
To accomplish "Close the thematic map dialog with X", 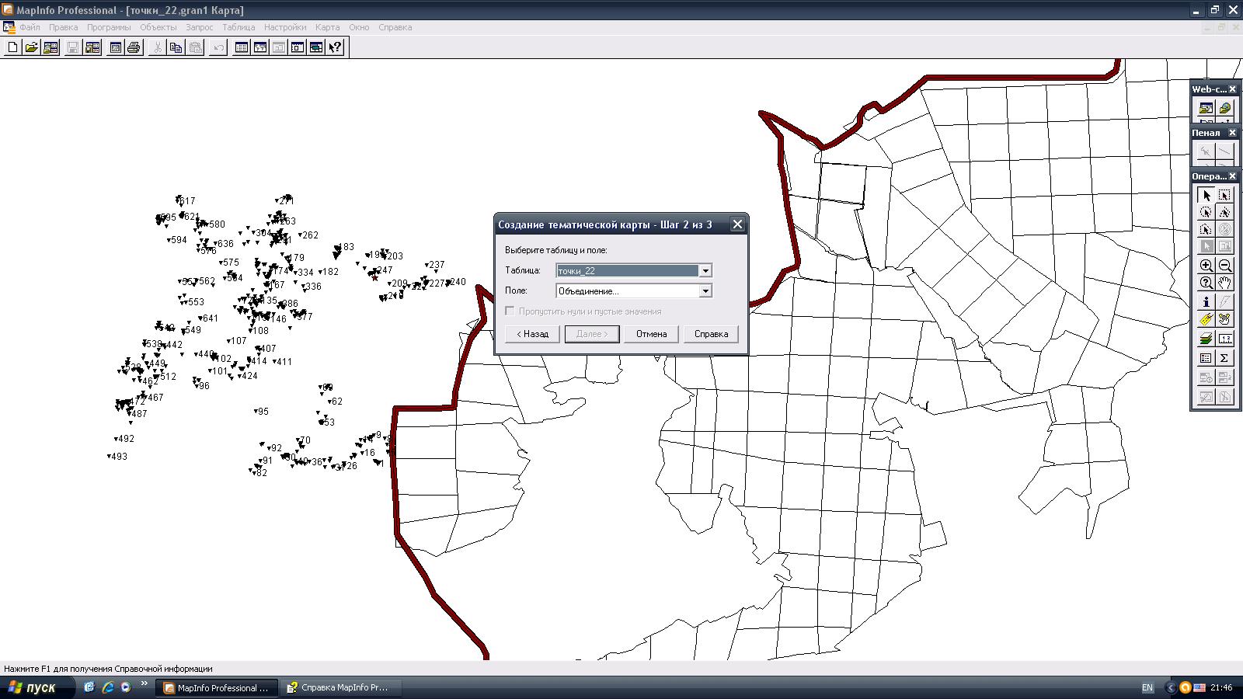I will point(737,224).
